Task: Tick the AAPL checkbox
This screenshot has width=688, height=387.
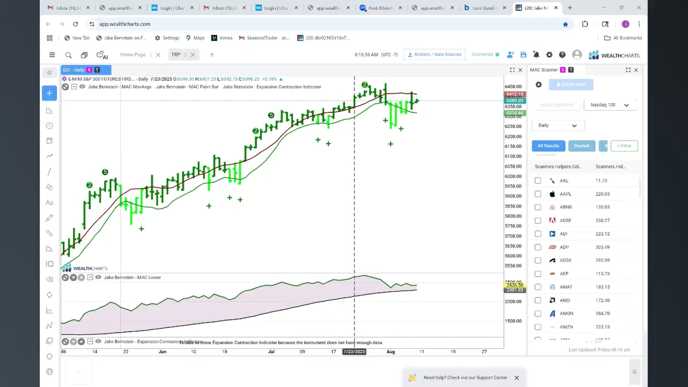Action: (538, 194)
